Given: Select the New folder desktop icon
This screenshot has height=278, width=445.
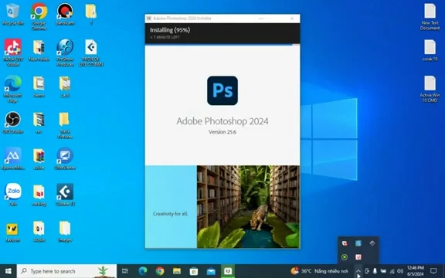Looking at the screenshot, I should pos(39,50).
